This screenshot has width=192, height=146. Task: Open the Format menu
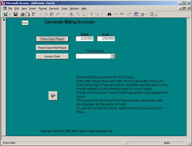43,8
